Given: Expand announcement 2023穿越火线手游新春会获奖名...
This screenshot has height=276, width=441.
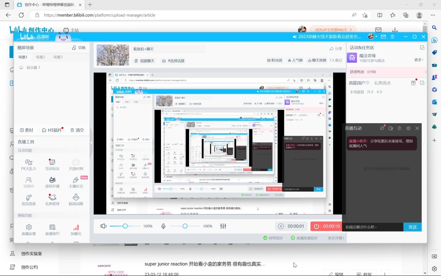Looking at the screenshot, I should click(327, 37).
